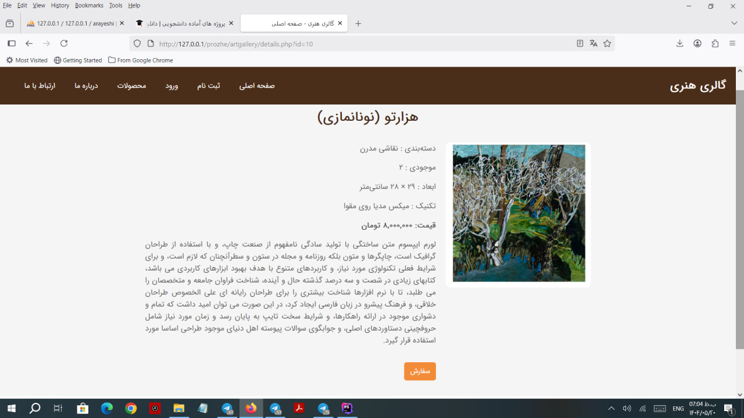Click the orange سفارش order button
Image resolution: width=744 pixels, height=418 pixels.
pyautogui.click(x=420, y=372)
